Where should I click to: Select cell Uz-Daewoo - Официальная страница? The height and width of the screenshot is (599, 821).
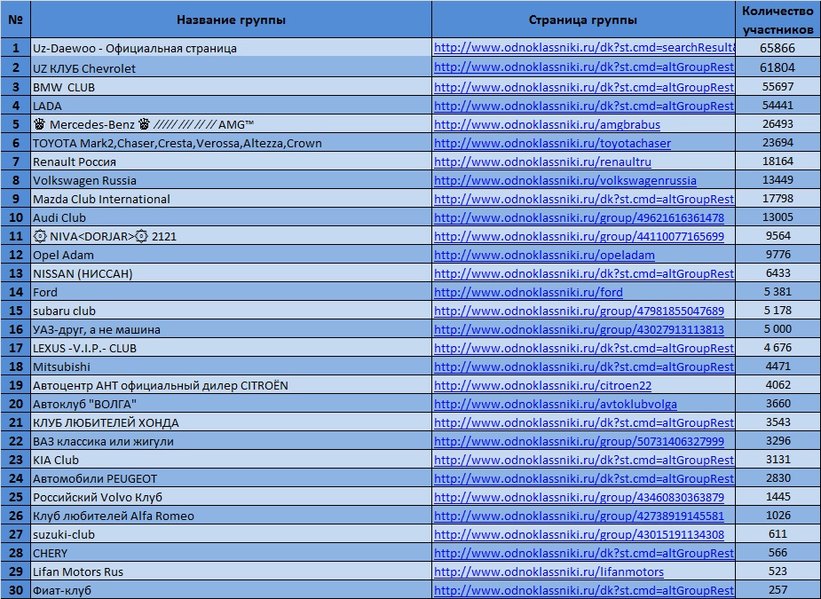pos(231,48)
